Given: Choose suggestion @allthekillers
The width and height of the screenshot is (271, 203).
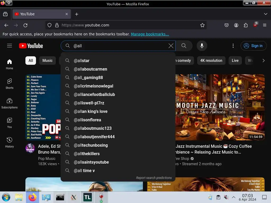Looking at the screenshot, I should tap(118, 154).
